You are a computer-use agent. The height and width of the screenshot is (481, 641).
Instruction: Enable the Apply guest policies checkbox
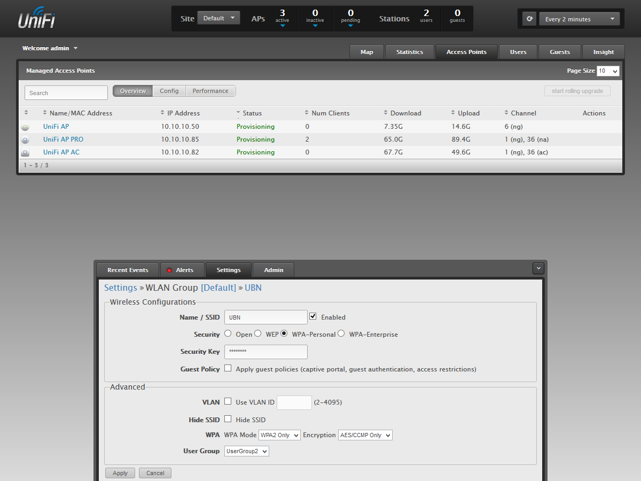(228, 368)
